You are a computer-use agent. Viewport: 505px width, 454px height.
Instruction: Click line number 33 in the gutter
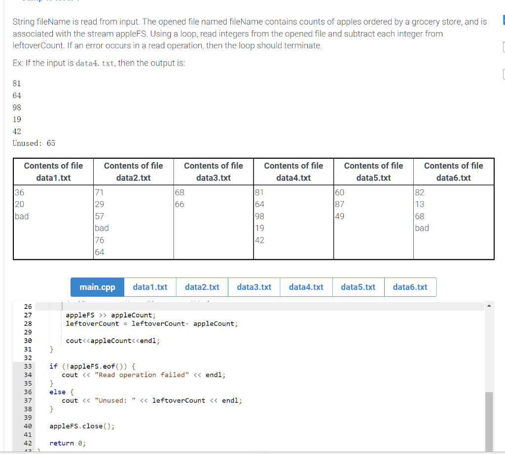28,366
